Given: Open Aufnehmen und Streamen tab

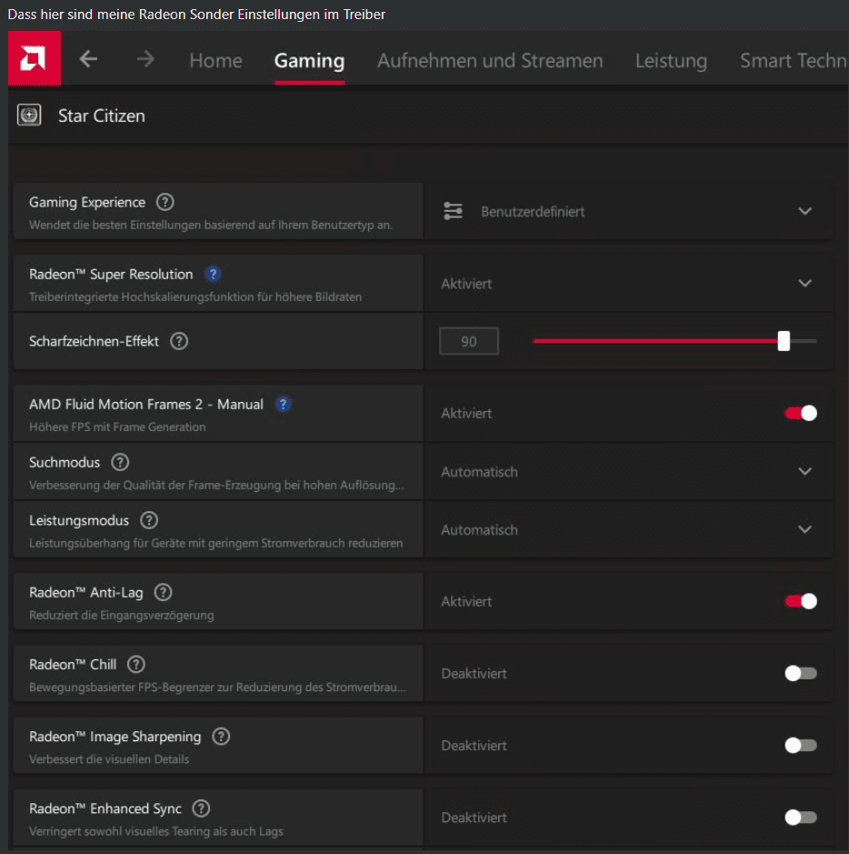Looking at the screenshot, I should pos(490,60).
